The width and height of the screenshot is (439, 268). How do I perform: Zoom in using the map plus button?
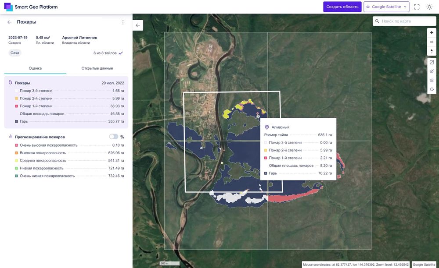432,33
